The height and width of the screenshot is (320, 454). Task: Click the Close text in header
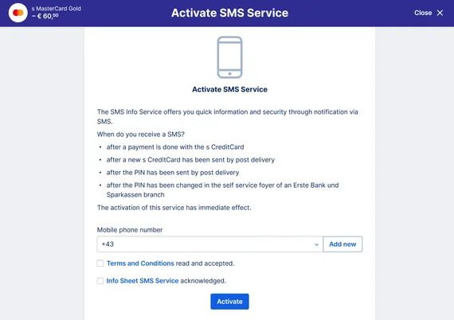coord(423,13)
